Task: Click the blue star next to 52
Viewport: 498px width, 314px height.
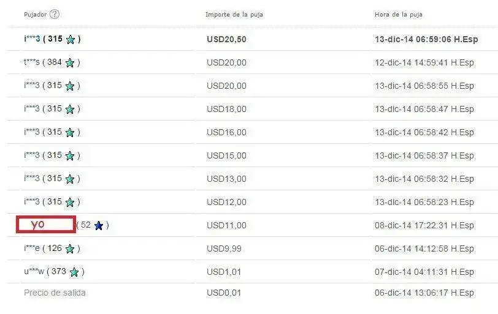Action: tap(99, 225)
